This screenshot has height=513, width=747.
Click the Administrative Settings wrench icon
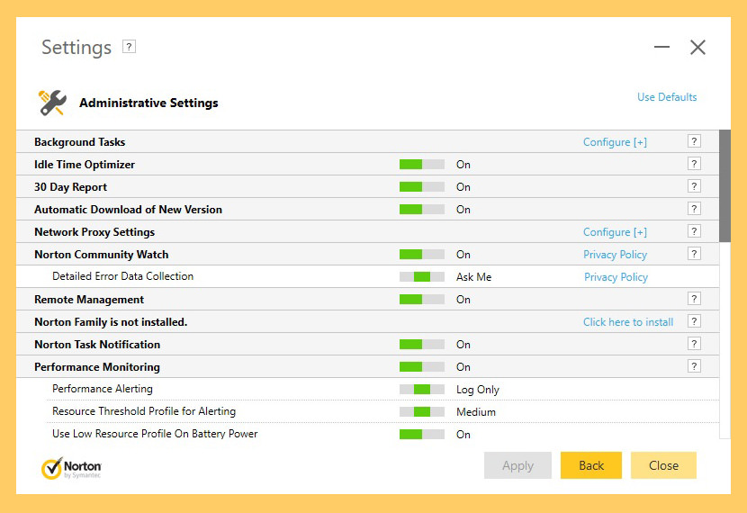coord(52,103)
